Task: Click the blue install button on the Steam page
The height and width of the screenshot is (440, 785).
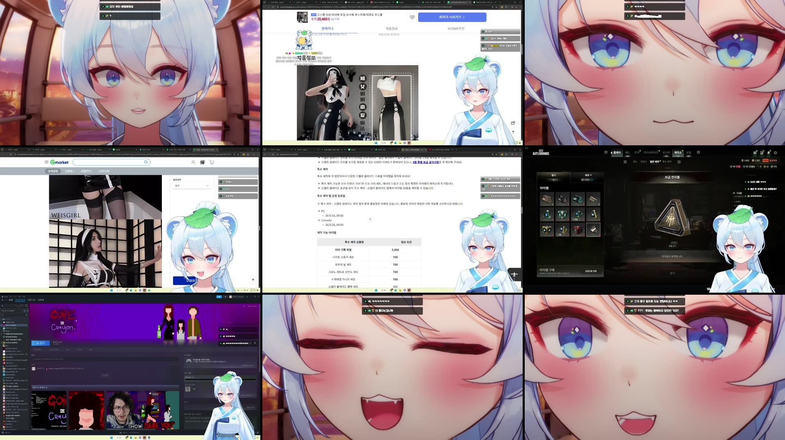Action: click(x=41, y=343)
